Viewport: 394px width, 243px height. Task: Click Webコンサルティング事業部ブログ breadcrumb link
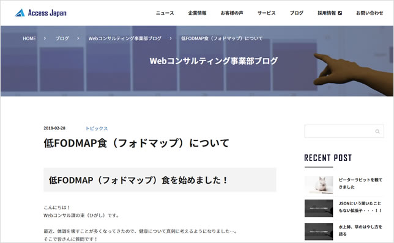point(125,38)
